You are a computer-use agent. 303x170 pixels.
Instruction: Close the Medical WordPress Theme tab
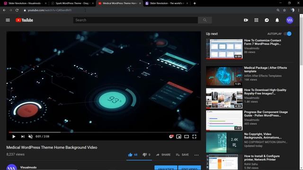click(140, 3)
